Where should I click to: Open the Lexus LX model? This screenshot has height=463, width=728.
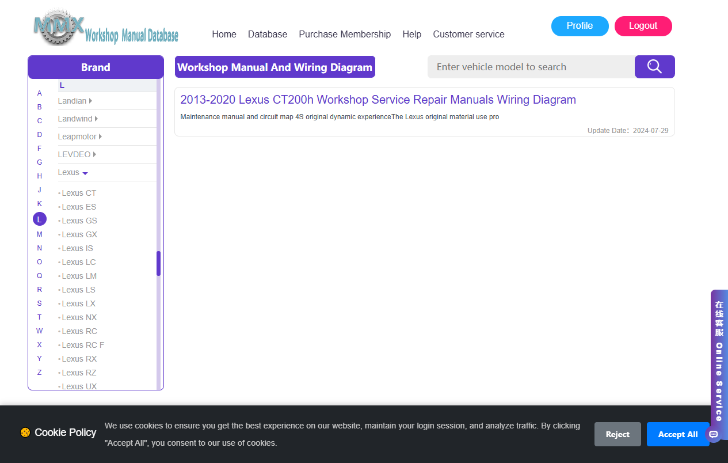(78, 303)
